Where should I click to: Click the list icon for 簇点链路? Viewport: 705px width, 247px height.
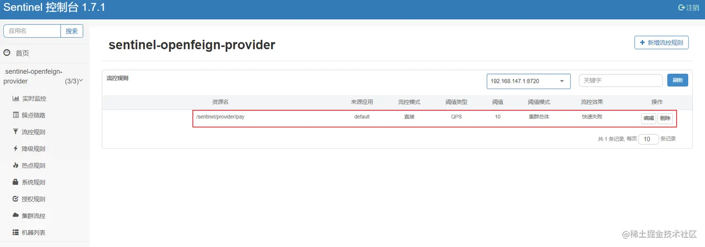(x=15, y=115)
